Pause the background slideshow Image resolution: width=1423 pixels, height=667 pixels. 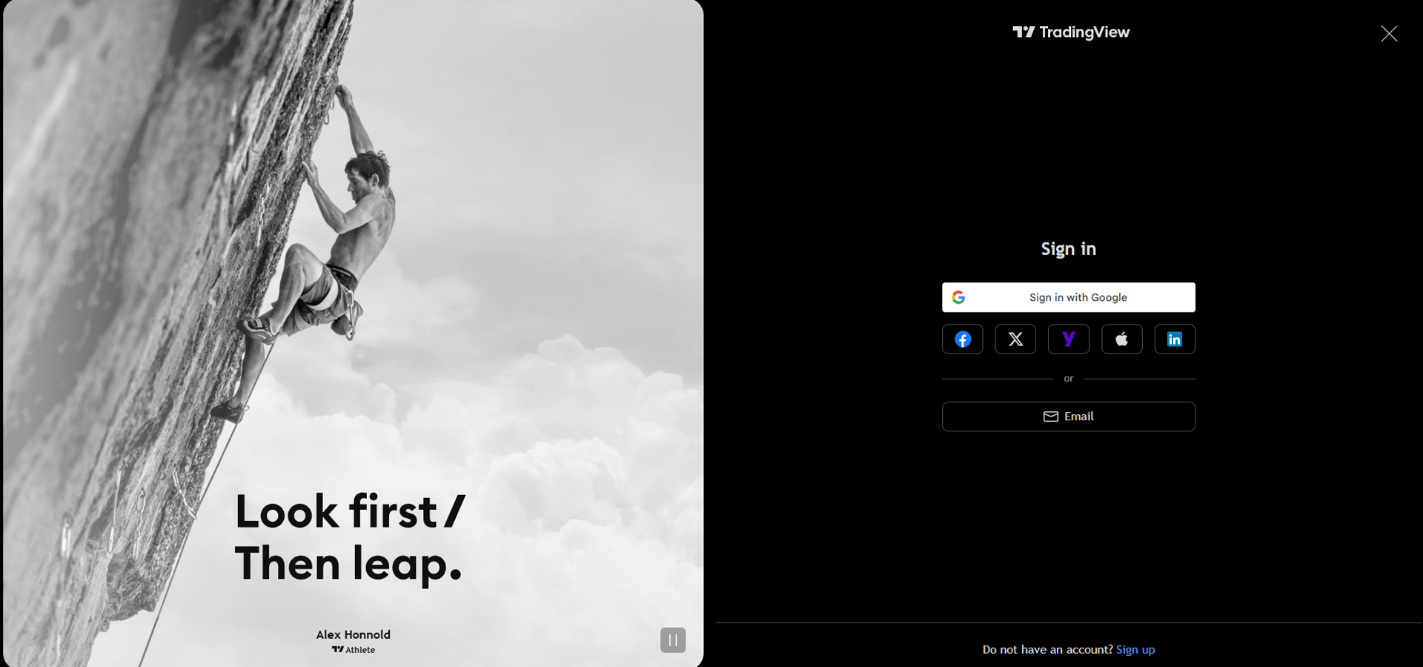673,640
